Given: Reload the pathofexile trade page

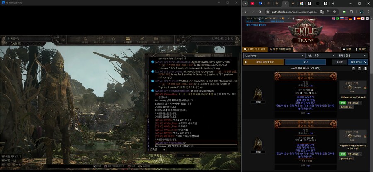Looking at the screenshot, I should click(x=259, y=12).
